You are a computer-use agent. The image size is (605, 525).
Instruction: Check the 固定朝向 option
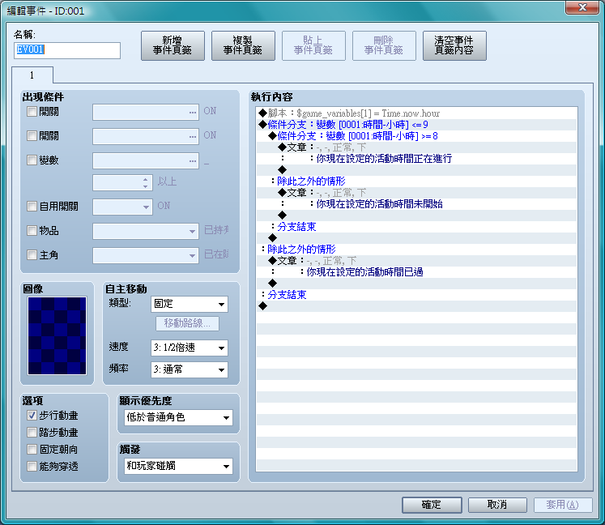click(x=32, y=450)
